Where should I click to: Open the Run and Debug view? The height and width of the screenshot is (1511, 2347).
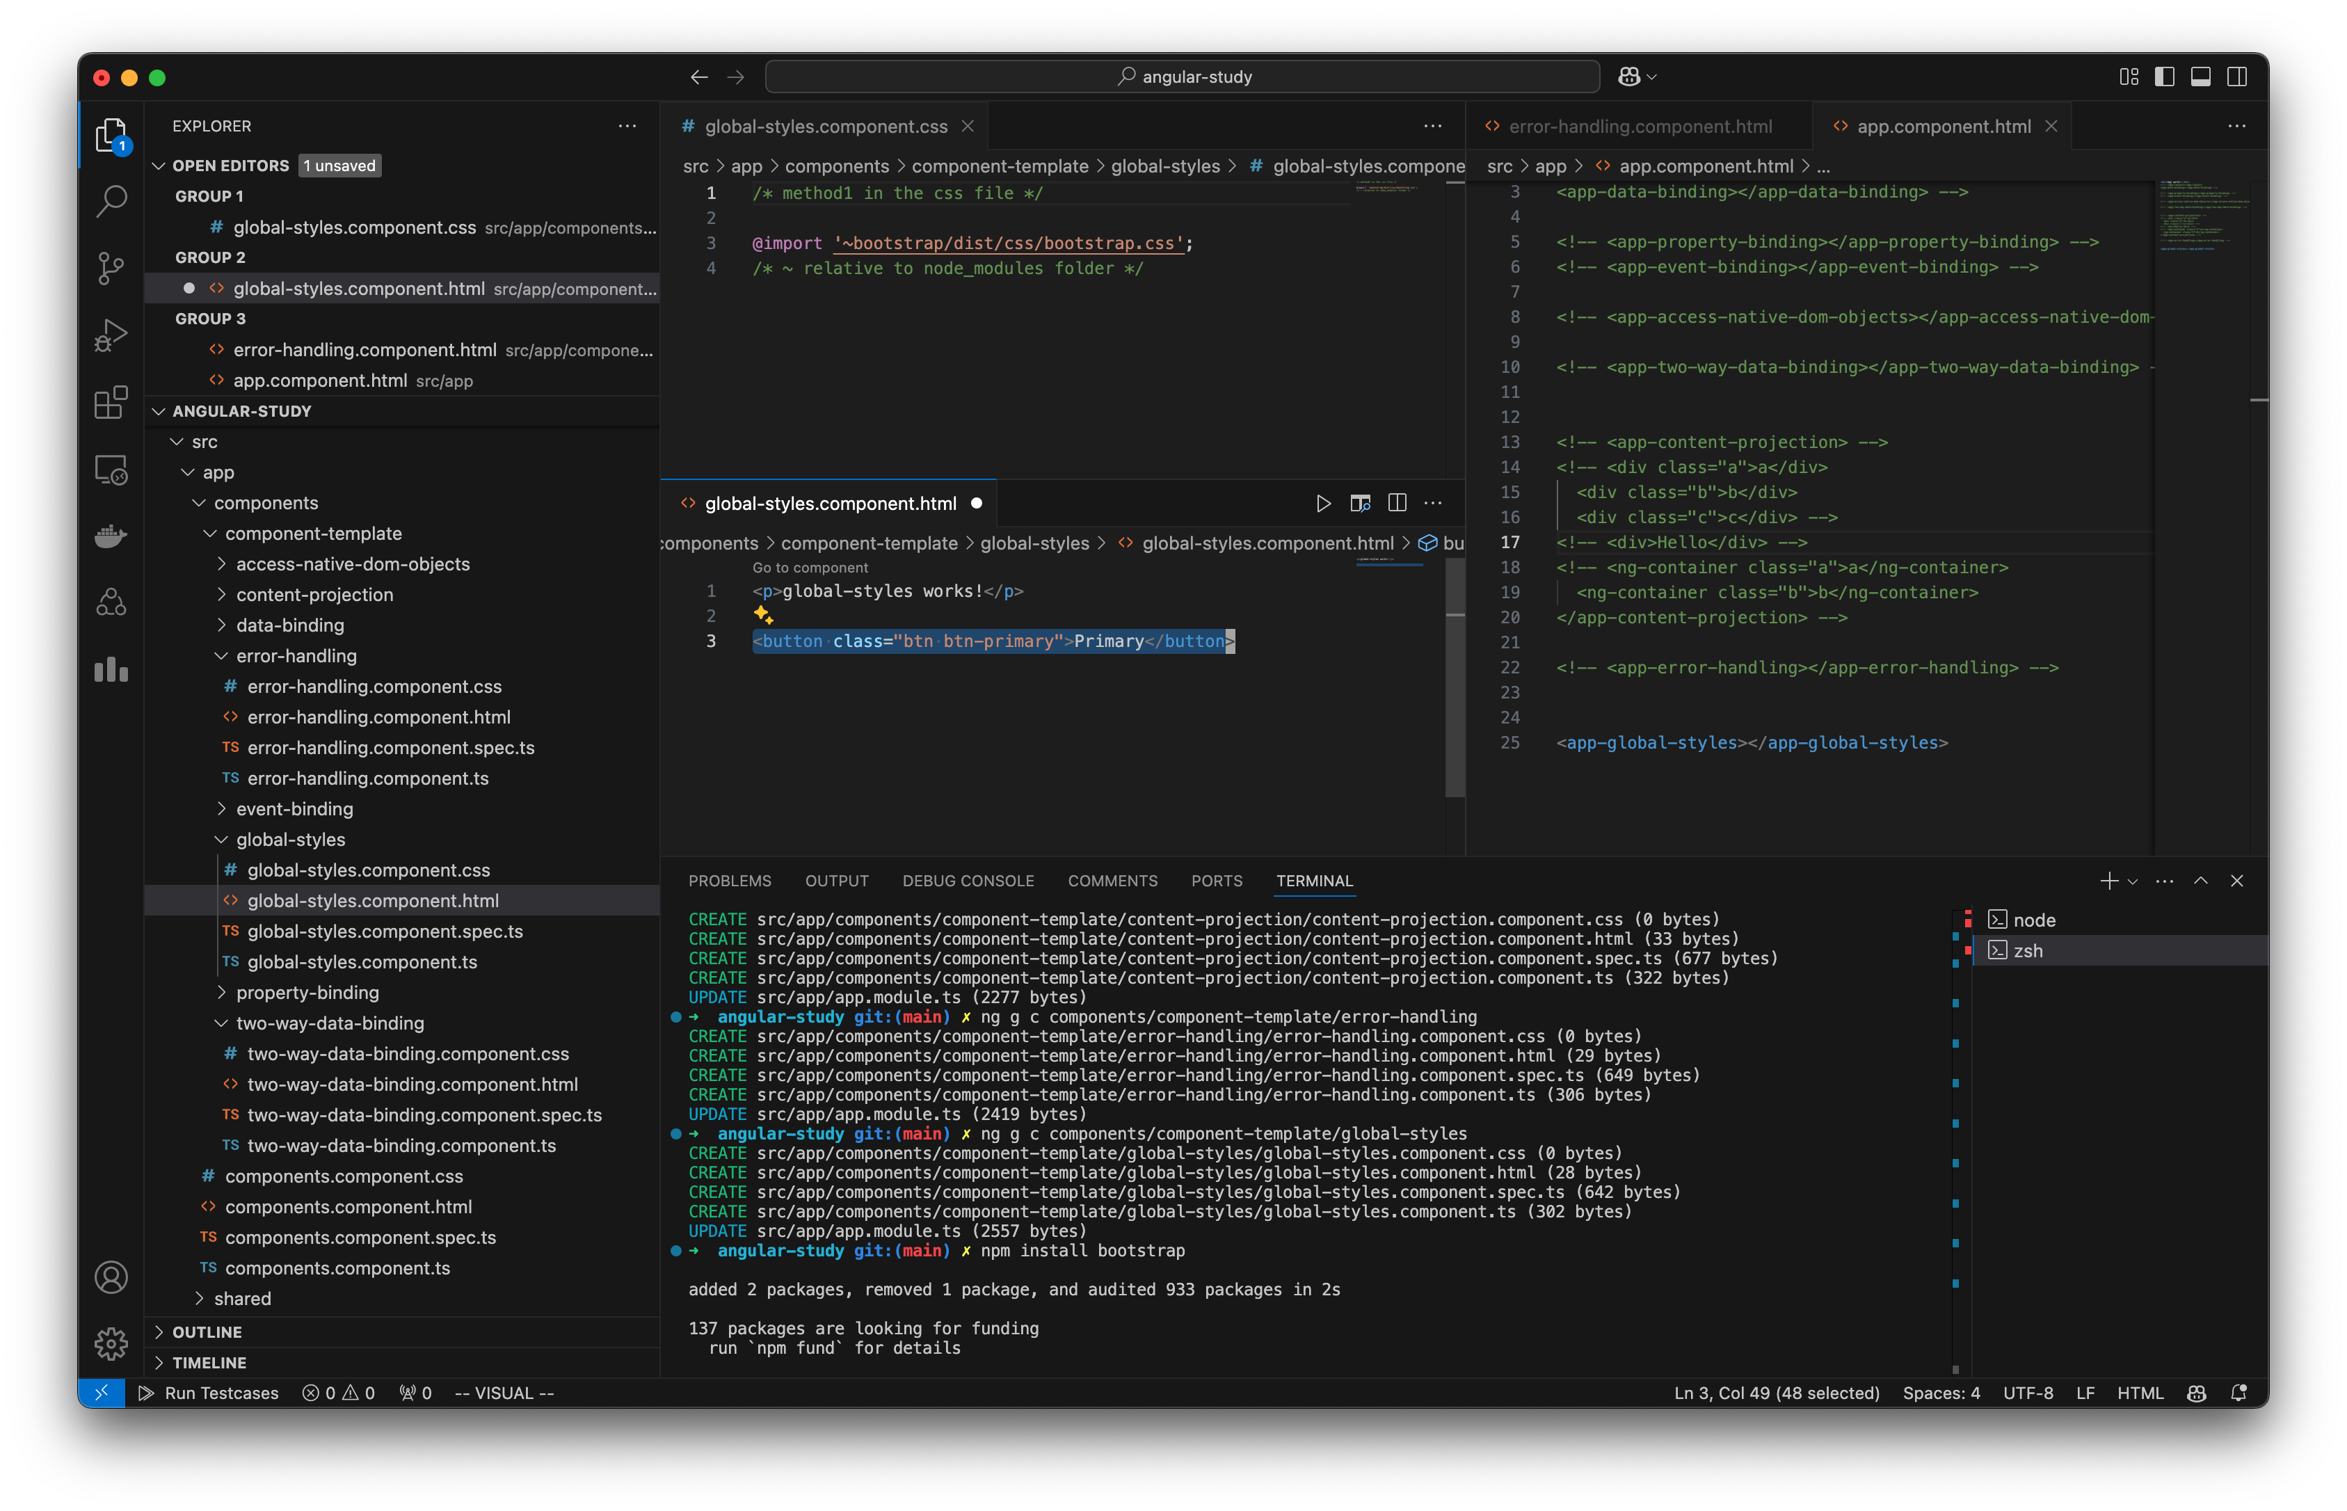(111, 335)
